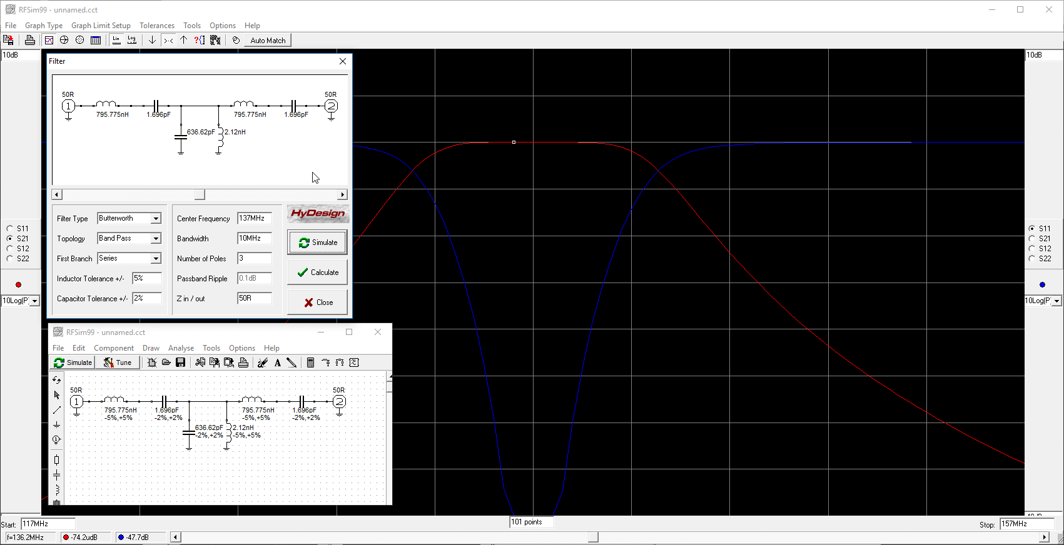
Task: Click the save-to-disk icon in graph toolbar
Action: pos(9,40)
